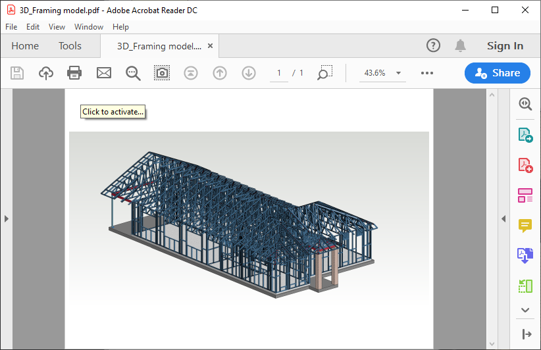This screenshot has width=541, height=350.
Task: Click the Help question mark icon
Action: click(x=433, y=45)
